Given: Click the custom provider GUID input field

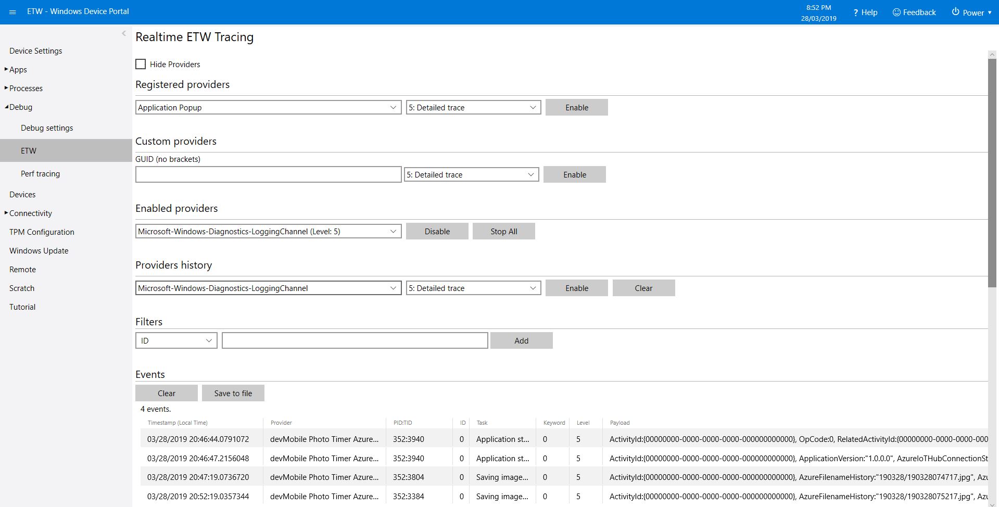Looking at the screenshot, I should (x=268, y=174).
